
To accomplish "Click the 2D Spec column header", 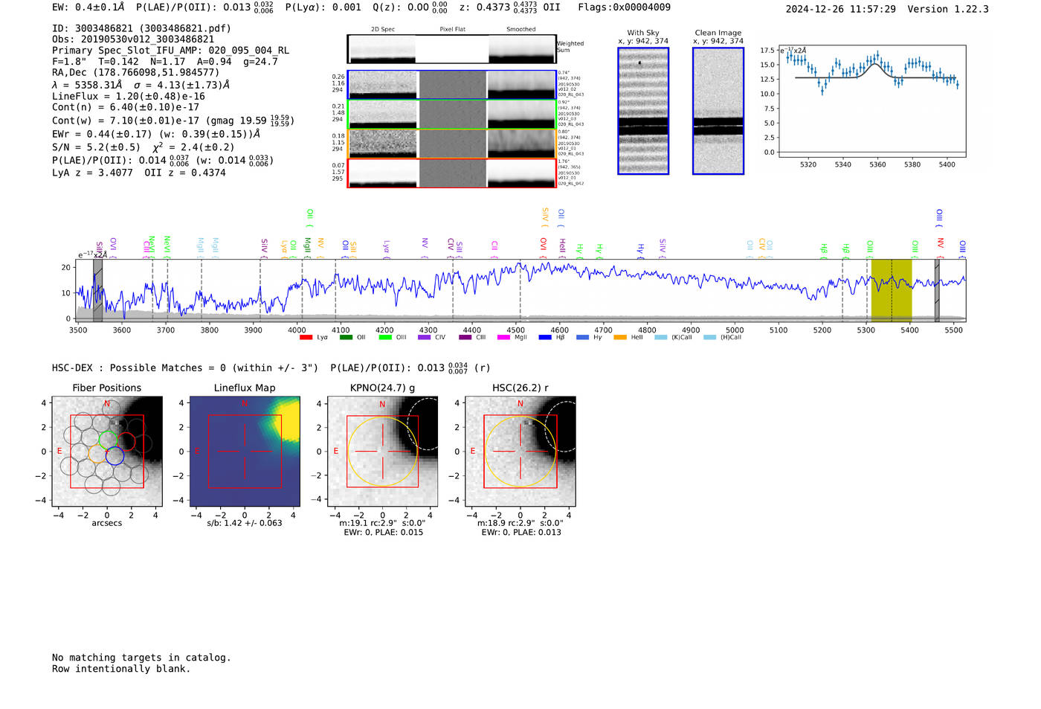I will click(x=383, y=30).
